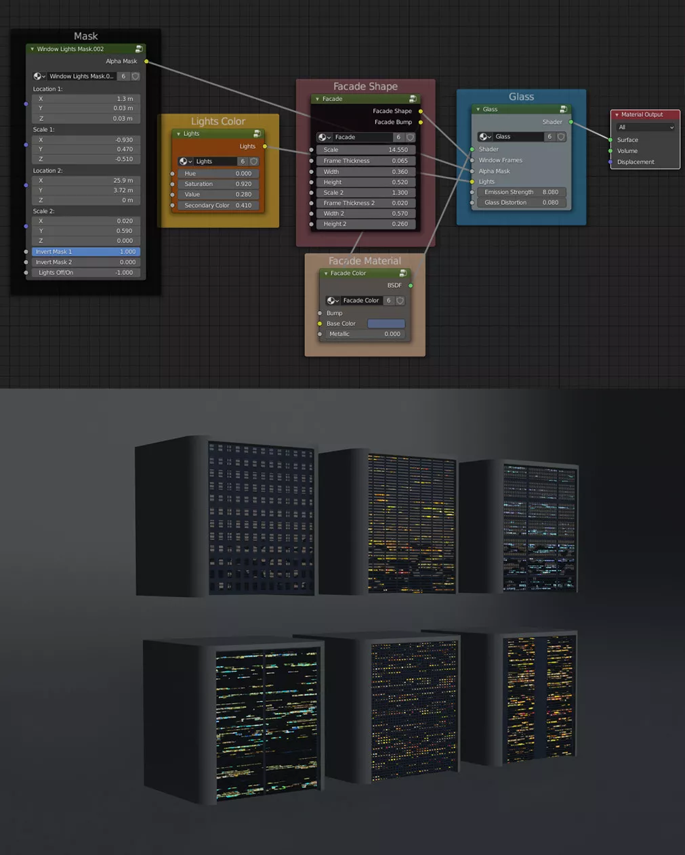
Task: Toggle fake user shield on the Glass node
Action: pos(561,137)
